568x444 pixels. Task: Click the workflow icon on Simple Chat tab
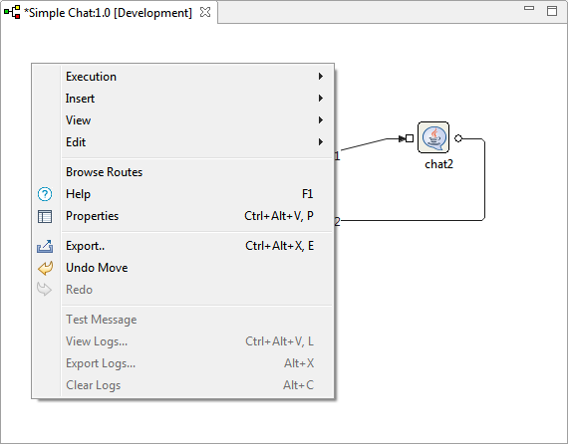click(x=12, y=12)
